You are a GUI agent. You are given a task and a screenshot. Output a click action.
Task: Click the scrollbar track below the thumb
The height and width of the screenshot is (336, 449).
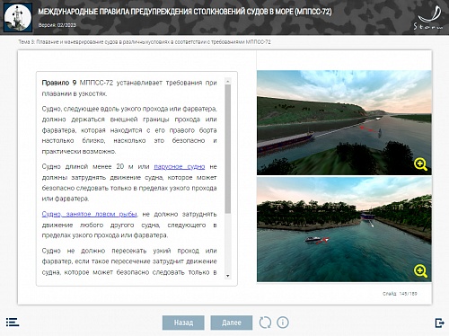click(x=228, y=243)
